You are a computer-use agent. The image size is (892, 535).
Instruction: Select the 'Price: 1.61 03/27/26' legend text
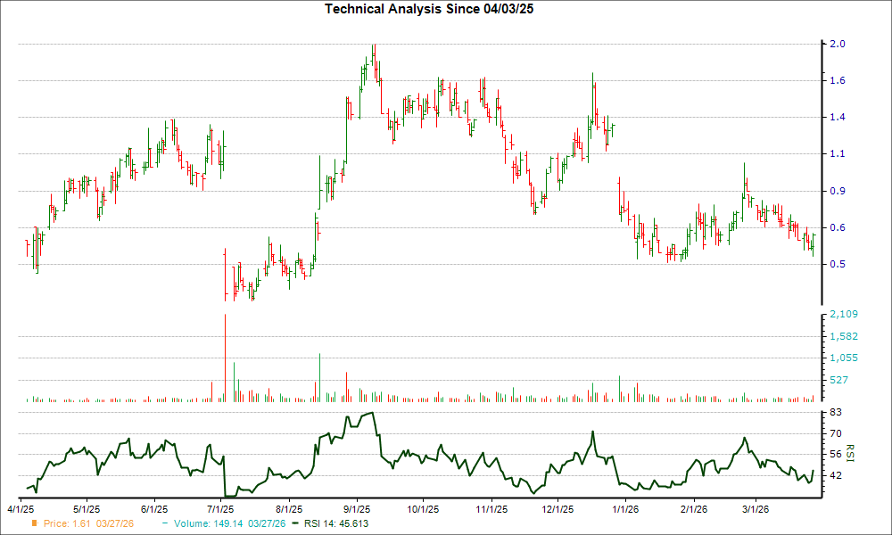coord(88,523)
